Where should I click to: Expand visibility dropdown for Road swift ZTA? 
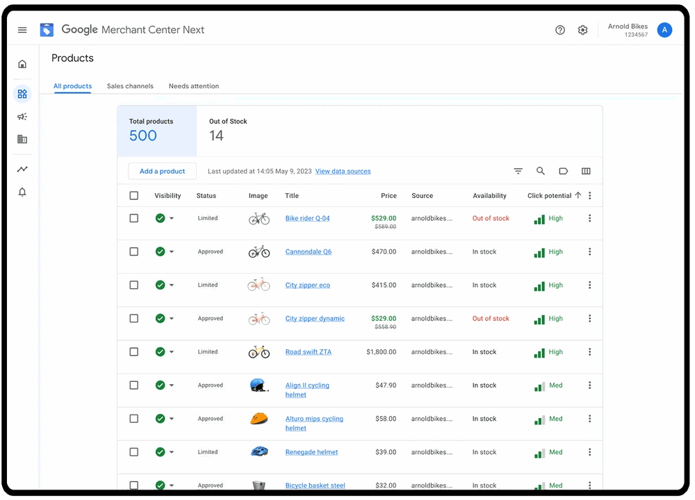tap(172, 352)
